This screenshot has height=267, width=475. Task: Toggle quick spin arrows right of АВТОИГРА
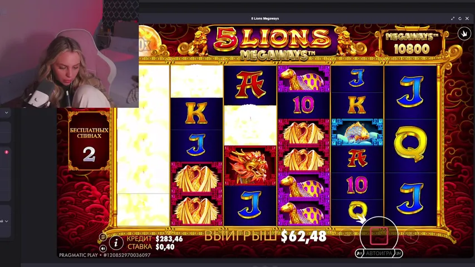pos(398,254)
